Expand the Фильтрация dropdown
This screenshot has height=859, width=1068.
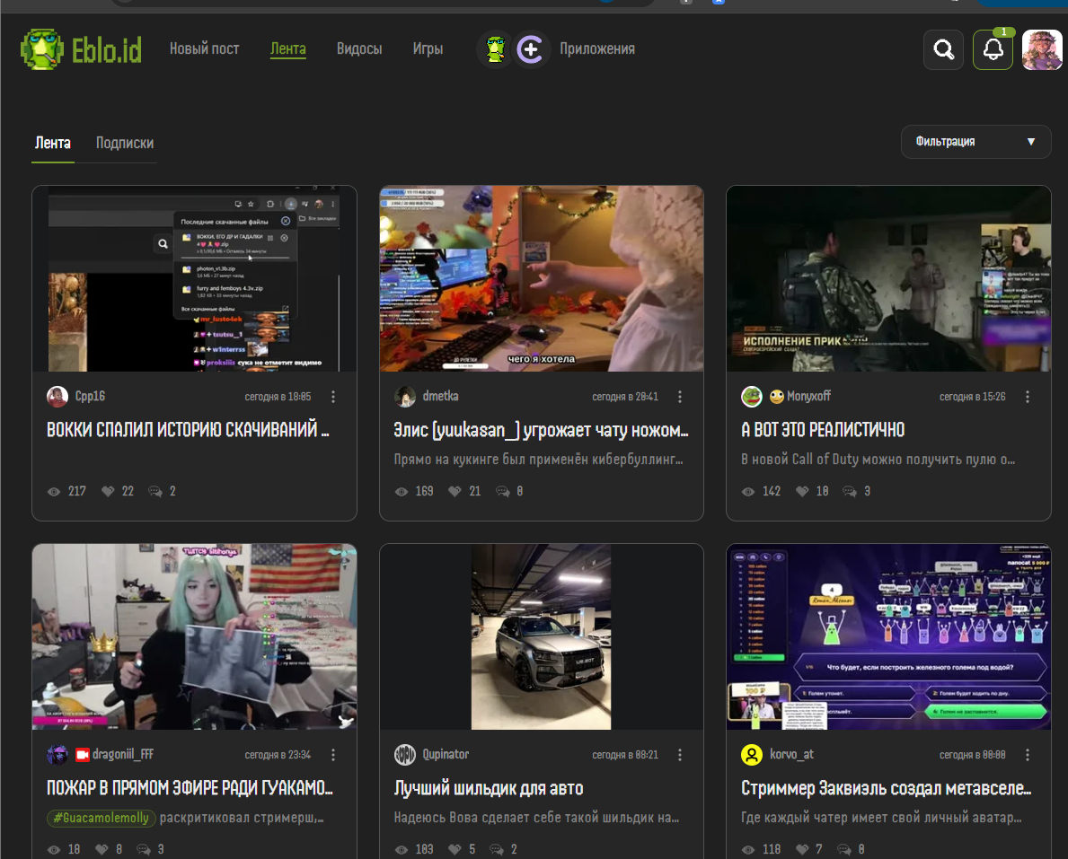[975, 142]
